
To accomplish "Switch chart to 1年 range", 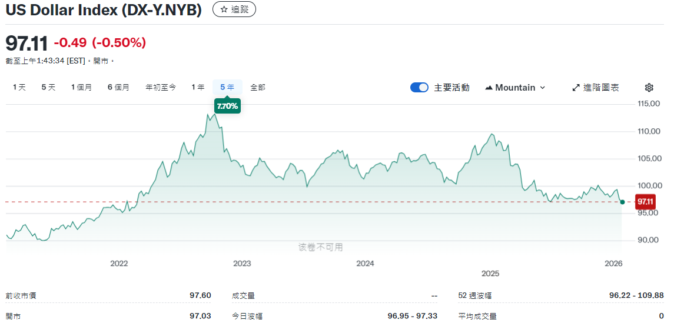I will (x=198, y=87).
